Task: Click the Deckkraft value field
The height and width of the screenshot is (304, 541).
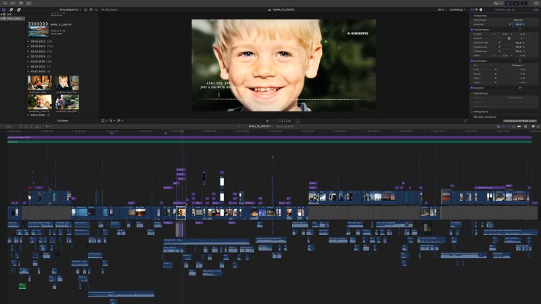Action: click(517, 24)
